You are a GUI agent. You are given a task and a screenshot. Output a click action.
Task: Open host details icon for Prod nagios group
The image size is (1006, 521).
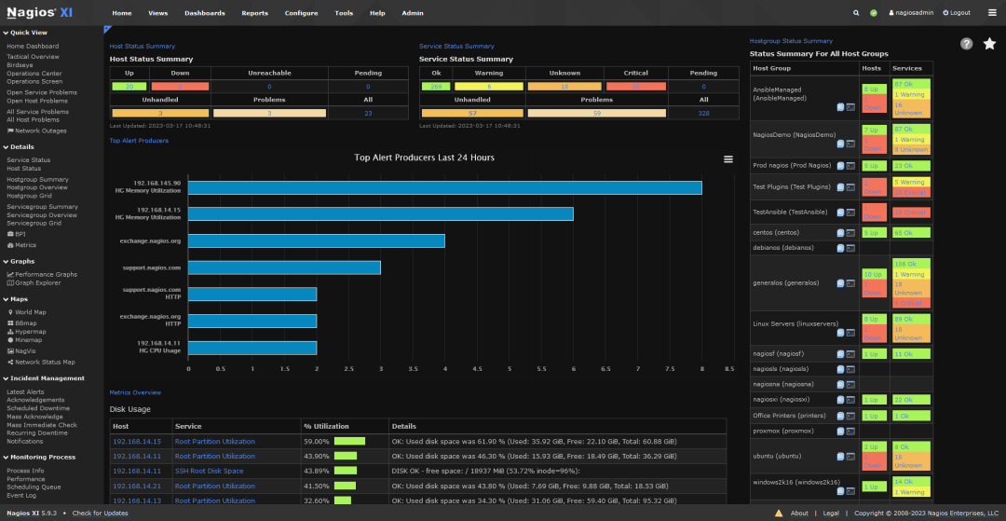[x=840, y=166]
